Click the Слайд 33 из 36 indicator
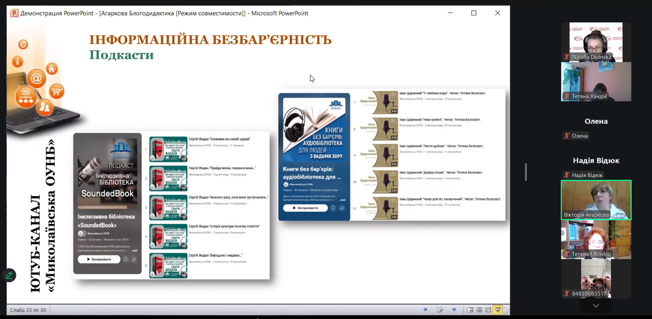Screen dimensions: 652x319 28,310
